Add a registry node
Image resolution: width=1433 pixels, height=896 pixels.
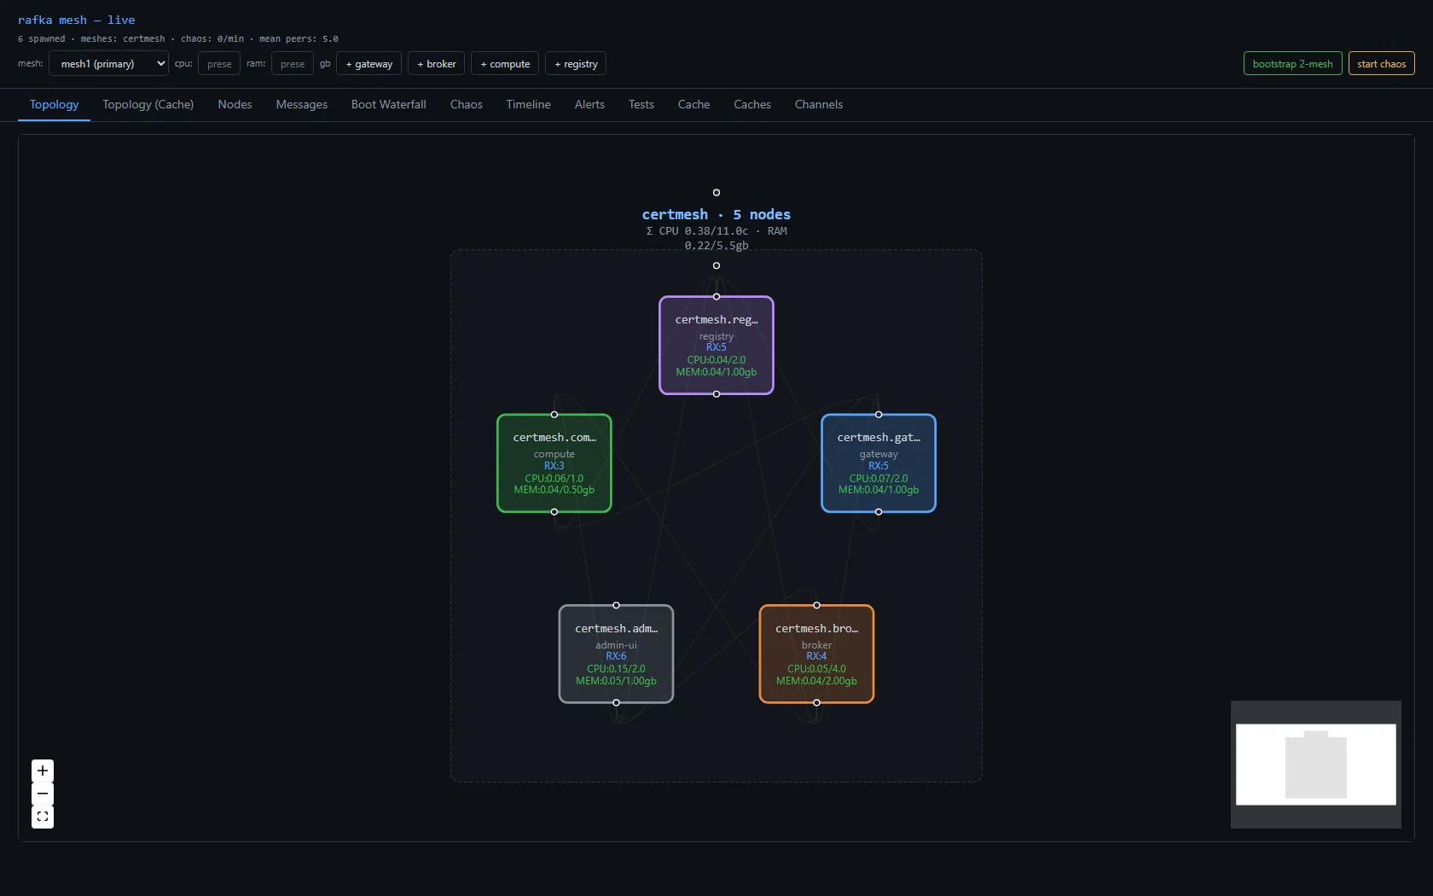[x=576, y=63]
